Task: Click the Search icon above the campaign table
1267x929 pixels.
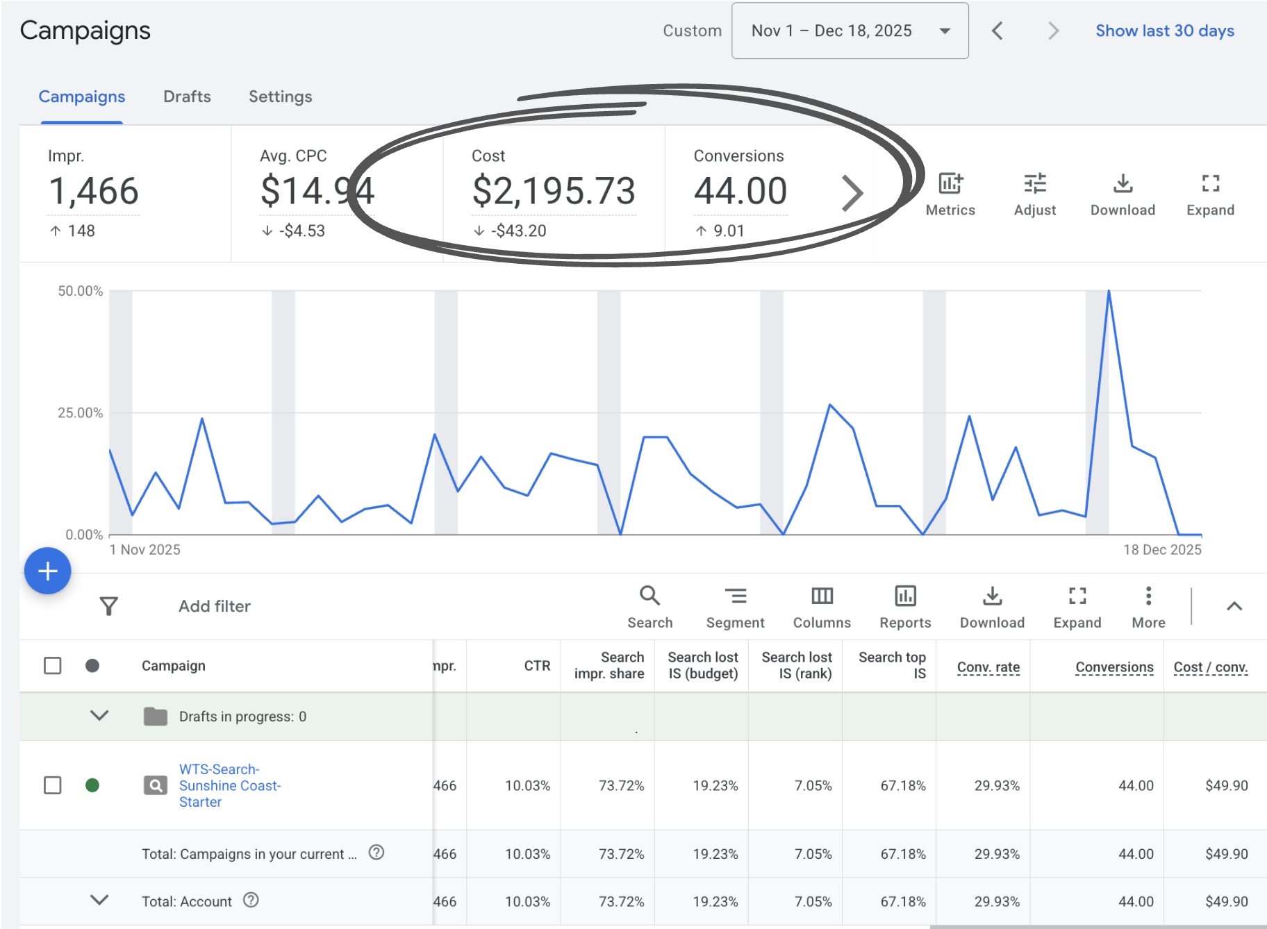Action: click(x=649, y=596)
